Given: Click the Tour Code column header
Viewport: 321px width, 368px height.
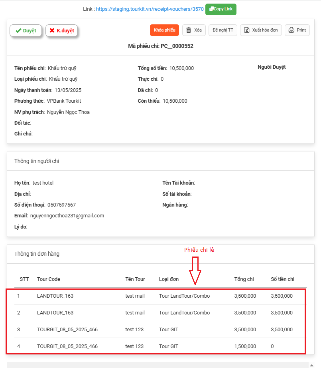Looking at the screenshot, I should [x=49, y=279].
